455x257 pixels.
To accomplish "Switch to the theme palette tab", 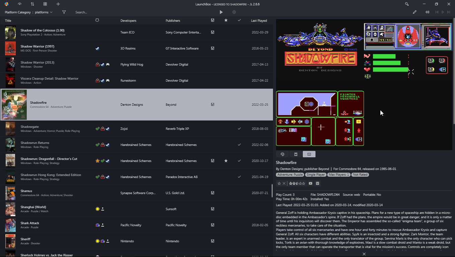I will [x=282, y=154].
